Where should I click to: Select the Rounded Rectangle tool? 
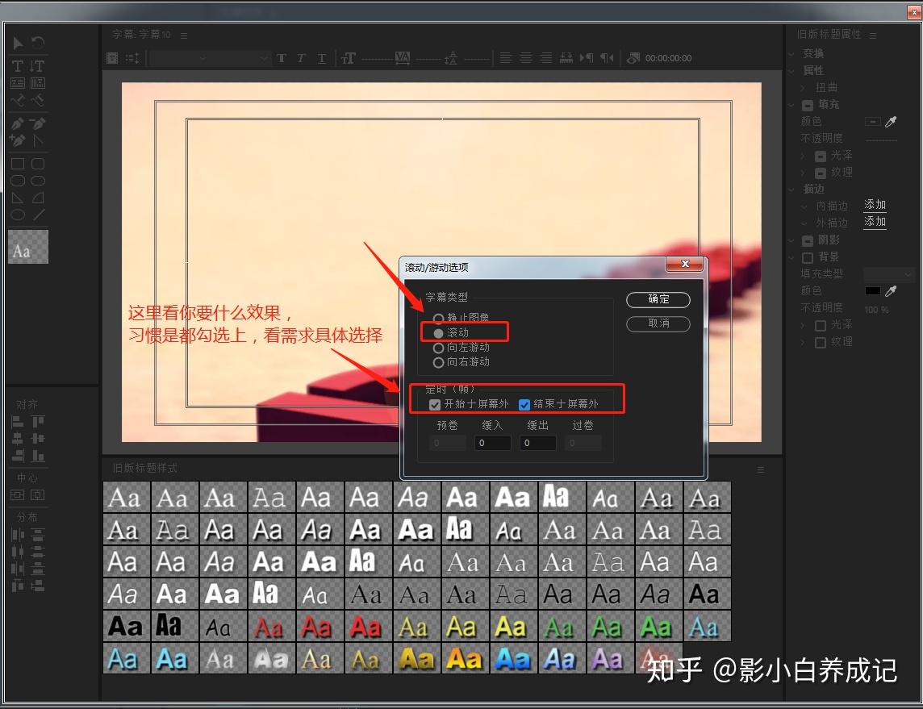click(x=38, y=181)
